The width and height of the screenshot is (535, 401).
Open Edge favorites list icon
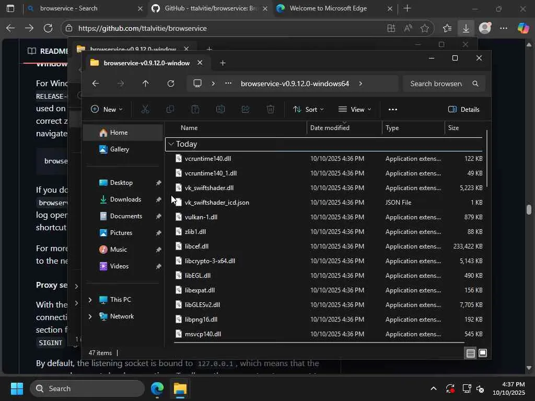pos(447,28)
